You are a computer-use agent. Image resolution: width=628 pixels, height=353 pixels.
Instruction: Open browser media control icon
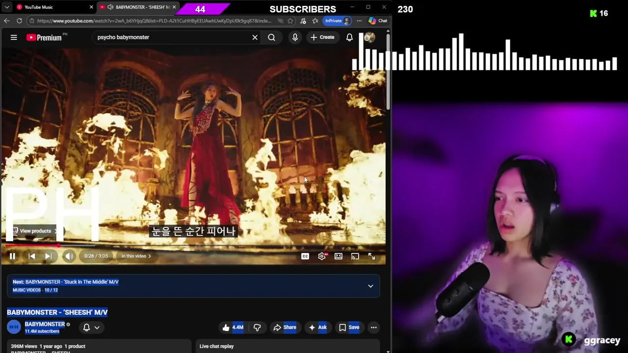(x=303, y=21)
